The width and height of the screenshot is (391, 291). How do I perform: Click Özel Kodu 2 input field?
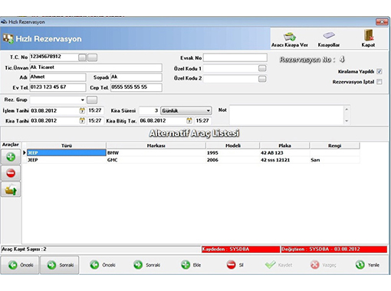pyautogui.click(x=231, y=79)
